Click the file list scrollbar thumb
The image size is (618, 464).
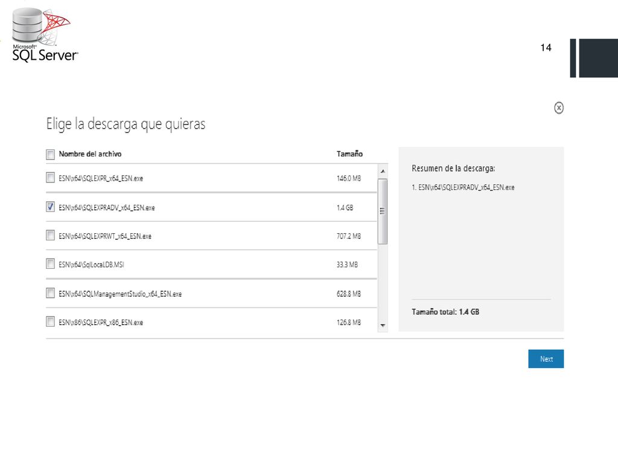(382, 211)
